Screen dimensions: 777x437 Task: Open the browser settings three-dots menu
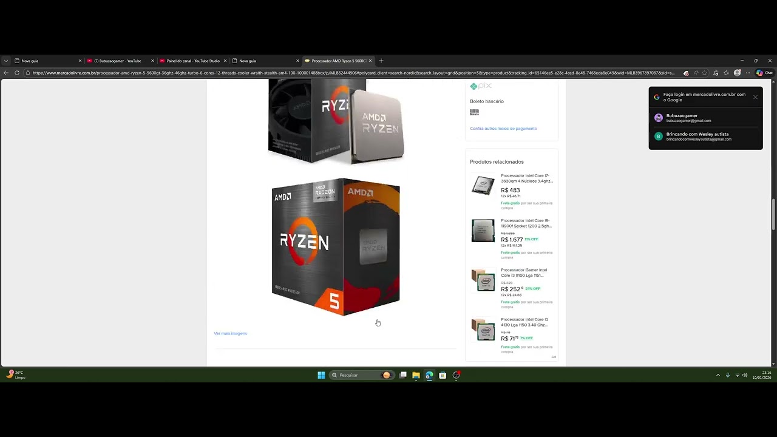pos(748,73)
